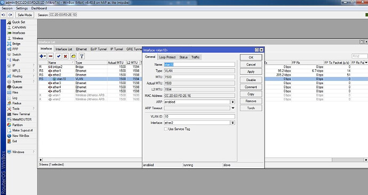This screenshot has height=195, width=368.
Task: Click the undo toolbar arrow
Action: [4, 15]
